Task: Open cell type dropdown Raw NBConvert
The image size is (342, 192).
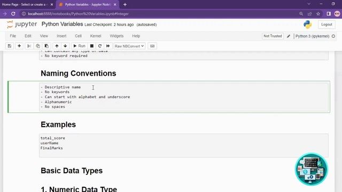Action: coord(129,46)
